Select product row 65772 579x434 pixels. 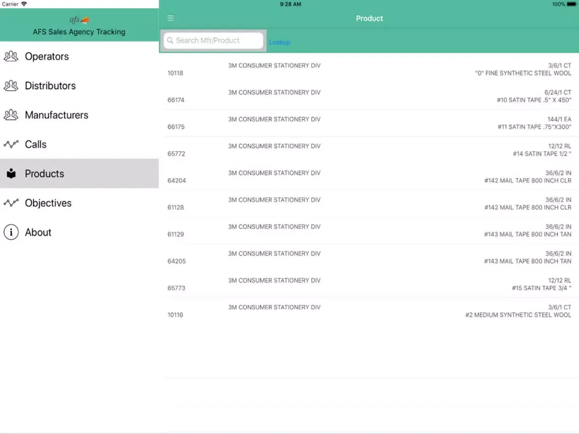369,150
